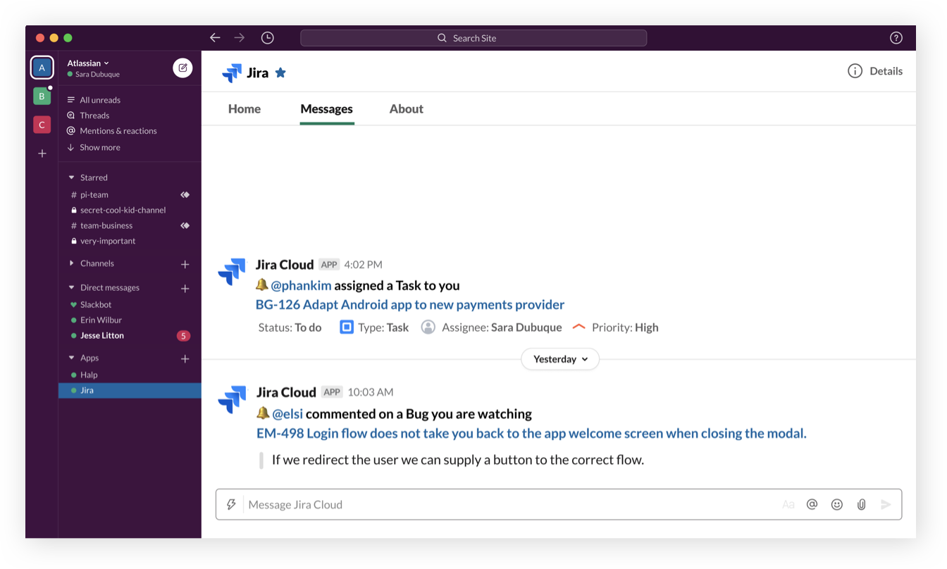Switch to the Home tab

pos(244,109)
